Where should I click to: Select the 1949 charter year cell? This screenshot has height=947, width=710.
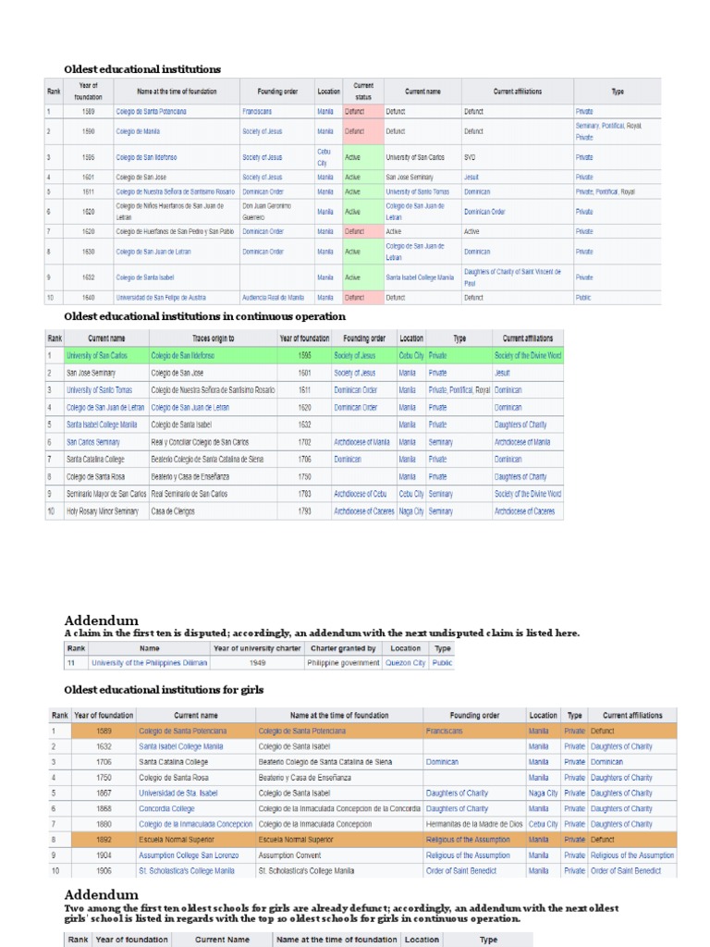tap(257, 662)
